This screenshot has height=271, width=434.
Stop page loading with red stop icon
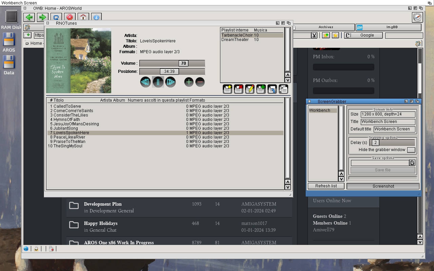[x=70, y=17]
